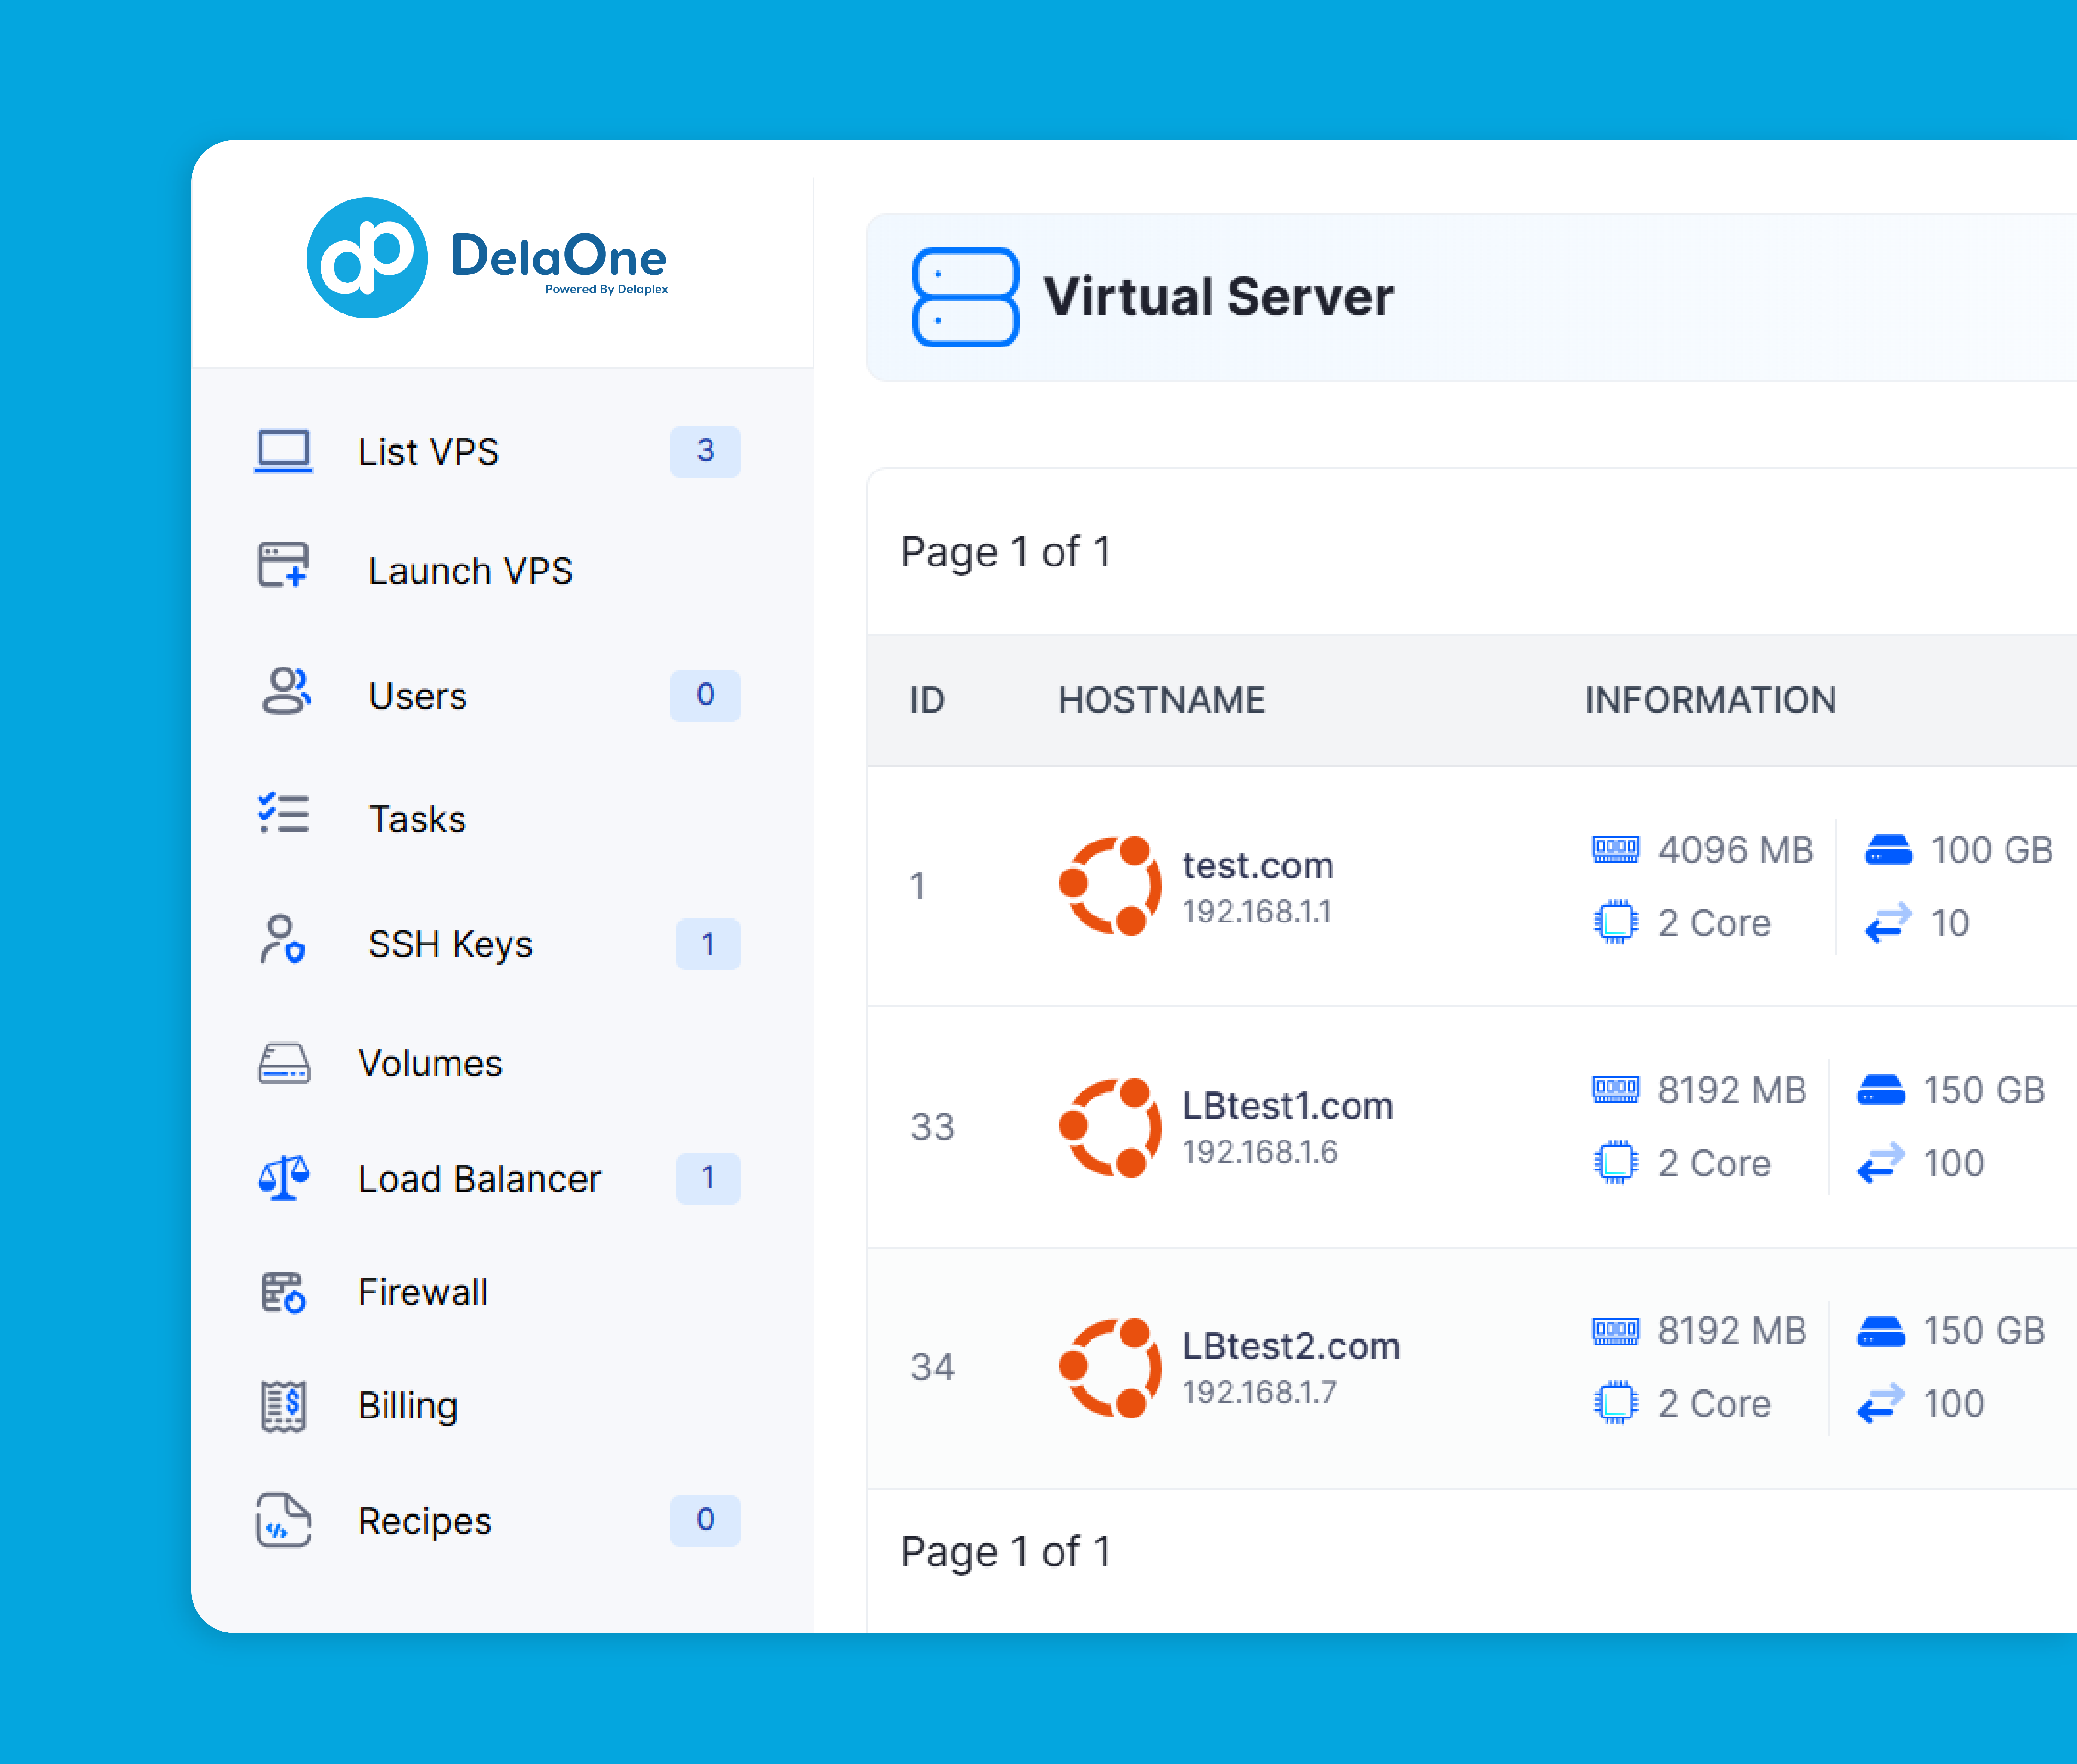Click the SSH Keys count badge
This screenshot has width=2077, height=1764.
709,944
